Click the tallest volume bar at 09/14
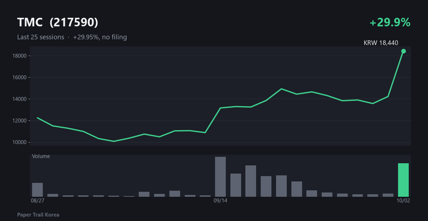The height and width of the screenshot is (221, 428). pyautogui.click(x=220, y=177)
